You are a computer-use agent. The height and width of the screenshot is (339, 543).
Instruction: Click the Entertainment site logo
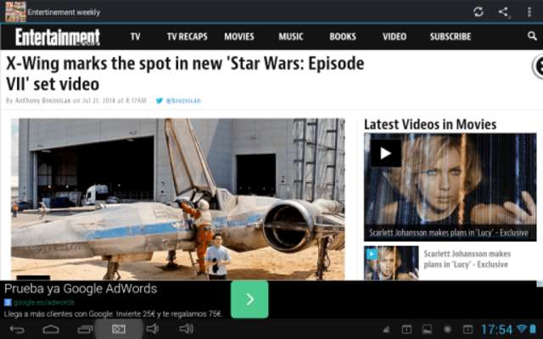(x=58, y=37)
